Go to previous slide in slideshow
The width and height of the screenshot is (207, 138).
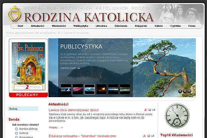(184, 91)
